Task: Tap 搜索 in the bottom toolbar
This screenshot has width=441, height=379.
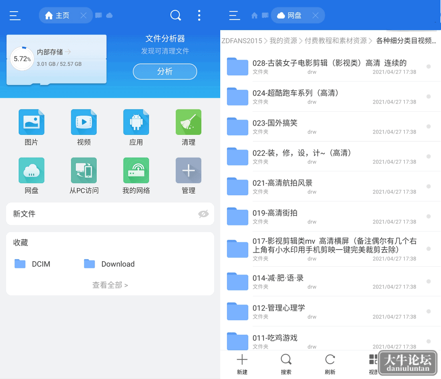Action: 286,364
